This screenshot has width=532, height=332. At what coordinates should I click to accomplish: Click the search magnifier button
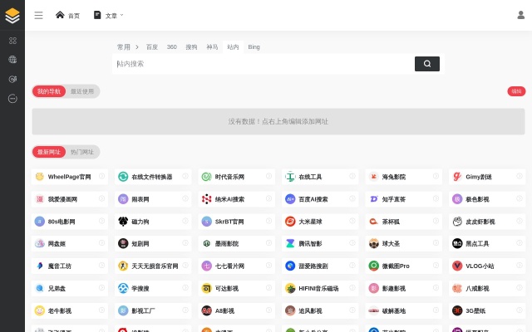[x=426, y=64]
